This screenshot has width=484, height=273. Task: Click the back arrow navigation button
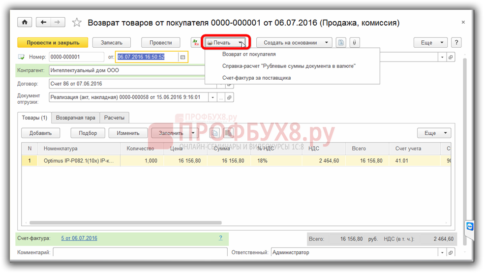tap(44, 23)
